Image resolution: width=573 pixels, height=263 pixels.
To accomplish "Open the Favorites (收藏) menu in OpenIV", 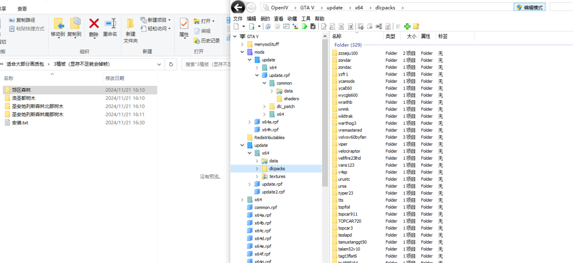I will (x=292, y=18).
